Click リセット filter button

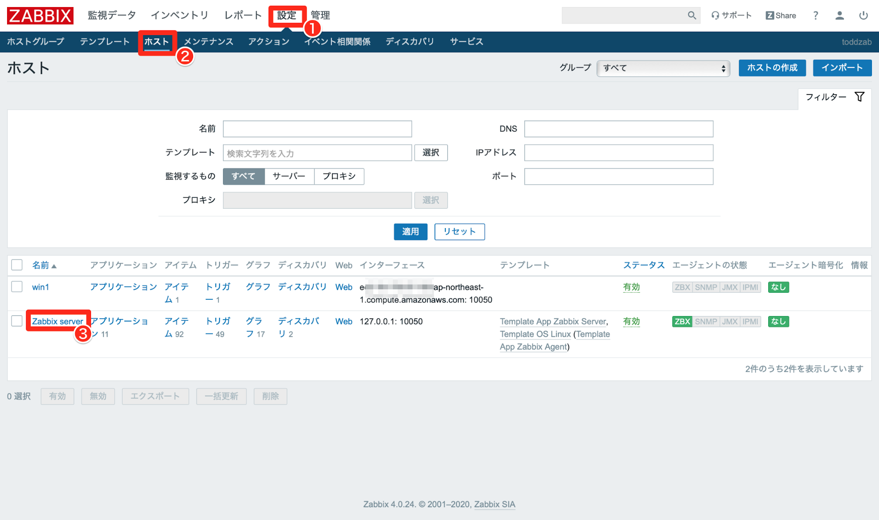pyautogui.click(x=460, y=232)
